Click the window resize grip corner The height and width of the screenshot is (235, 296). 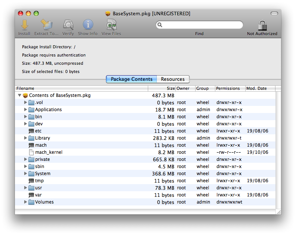tap(278, 212)
